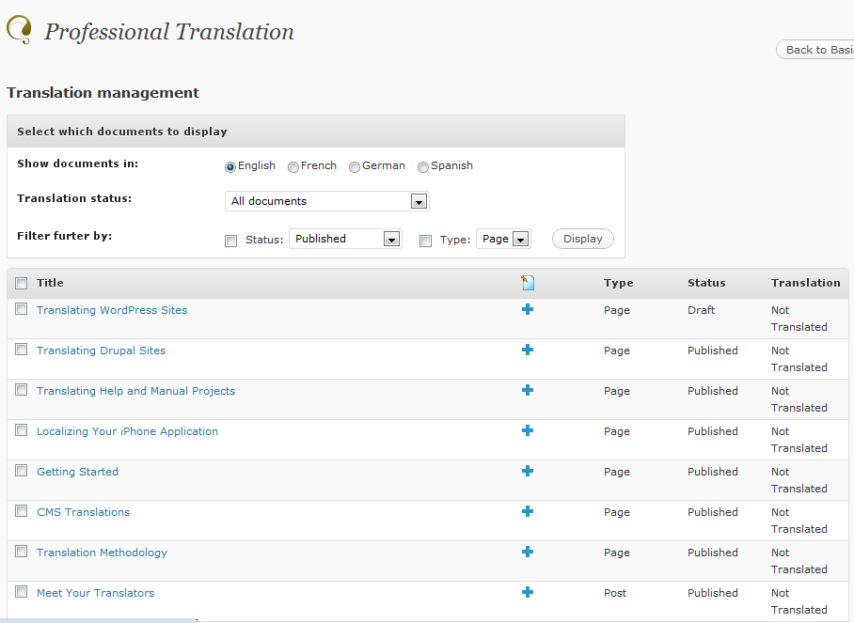This screenshot has width=854, height=623.
Task: Click the Post type of Meet Your Translators
Action: (615, 593)
